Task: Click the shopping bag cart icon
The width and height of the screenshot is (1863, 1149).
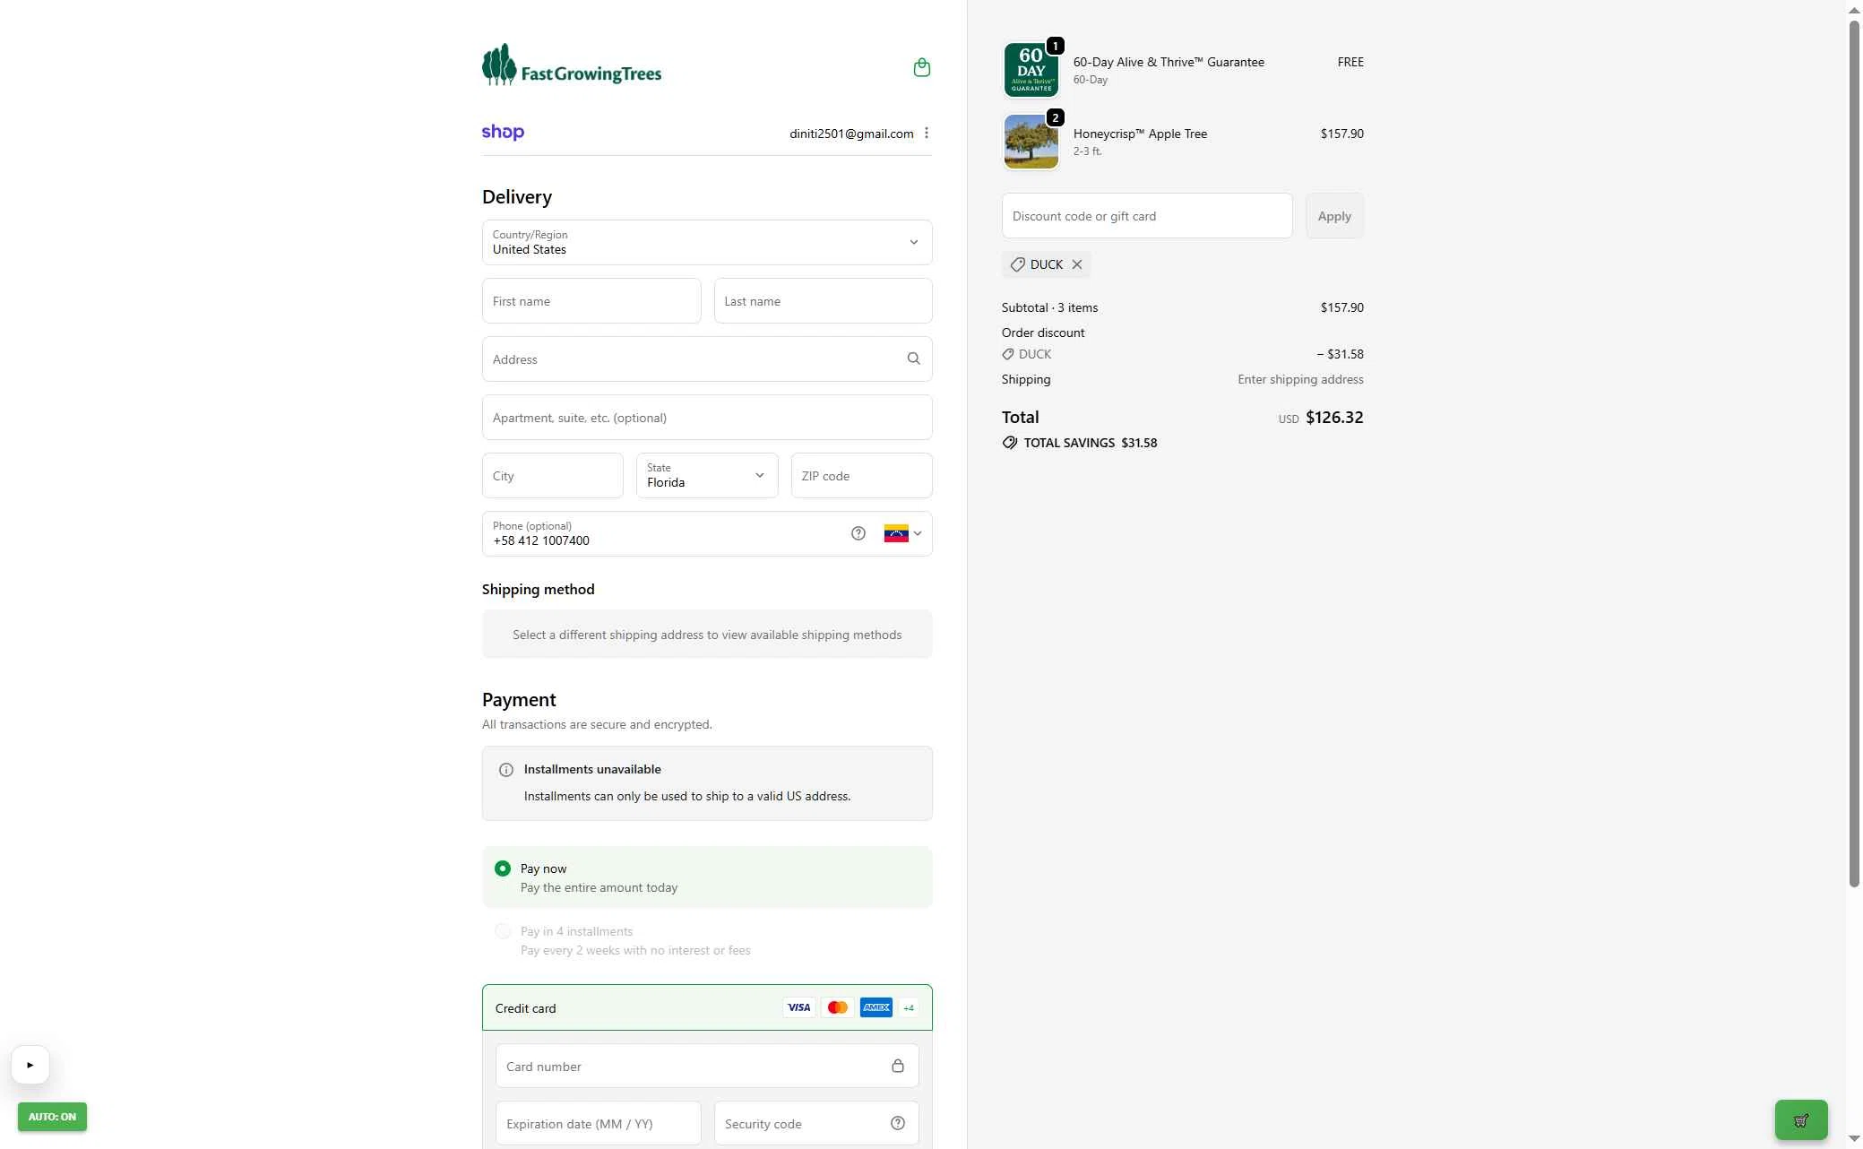Action: click(x=921, y=68)
